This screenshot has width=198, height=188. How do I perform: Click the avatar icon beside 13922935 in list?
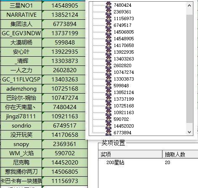click(108, 52)
